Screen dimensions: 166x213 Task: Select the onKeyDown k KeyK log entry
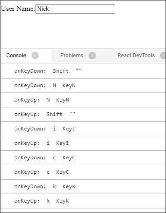point(83,186)
